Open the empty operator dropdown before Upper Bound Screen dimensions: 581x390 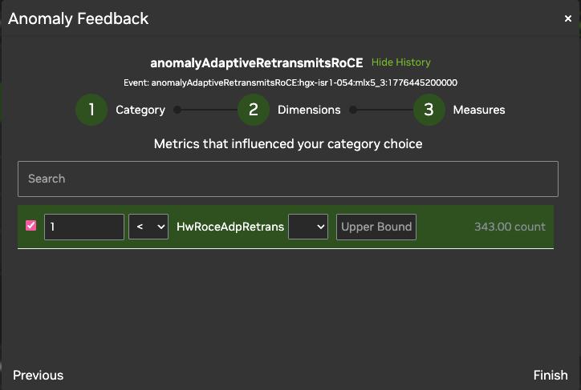(308, 227)
